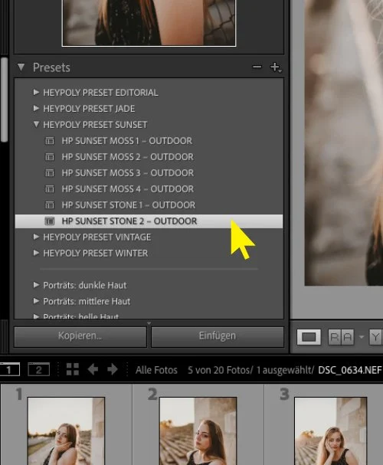Apply HP SUNSET MOSS 1 – OUTDOOR preset

click(x=149, y=140)
